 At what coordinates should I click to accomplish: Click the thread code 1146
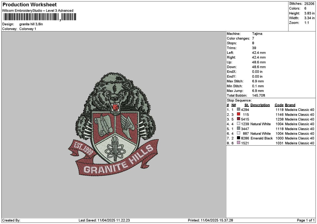tap(279, 115)
